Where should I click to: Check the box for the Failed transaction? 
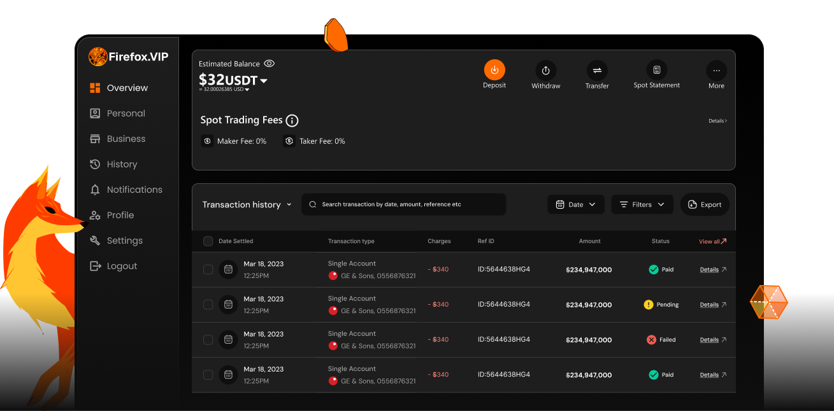pyautogui.click(x=208, y=340)
